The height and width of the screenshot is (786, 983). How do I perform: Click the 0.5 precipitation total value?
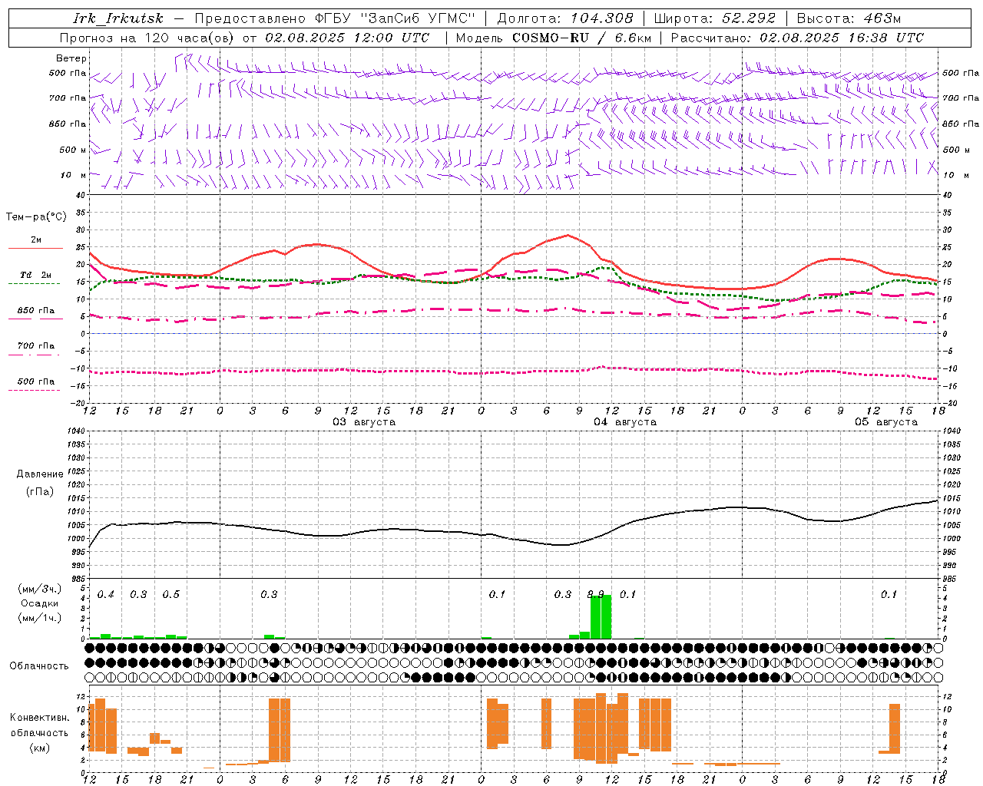point(171,595)
